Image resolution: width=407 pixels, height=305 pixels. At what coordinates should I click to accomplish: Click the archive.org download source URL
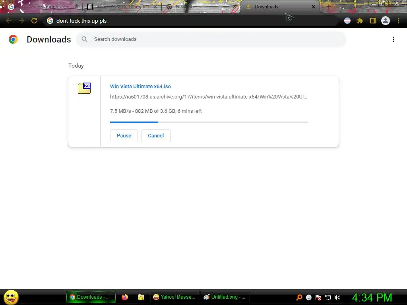tap(208, 97)
